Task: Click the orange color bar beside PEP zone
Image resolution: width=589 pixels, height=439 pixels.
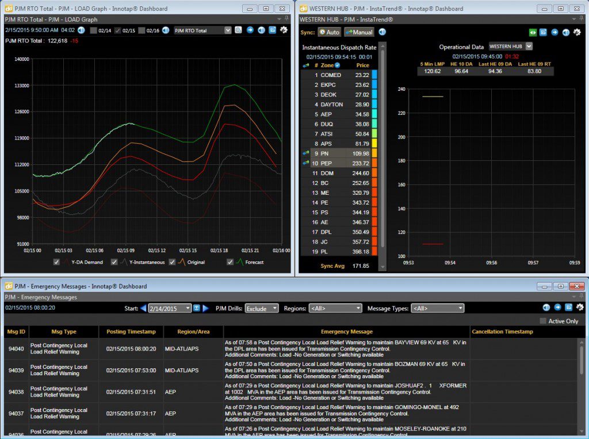Action: (x=374, y=163)
